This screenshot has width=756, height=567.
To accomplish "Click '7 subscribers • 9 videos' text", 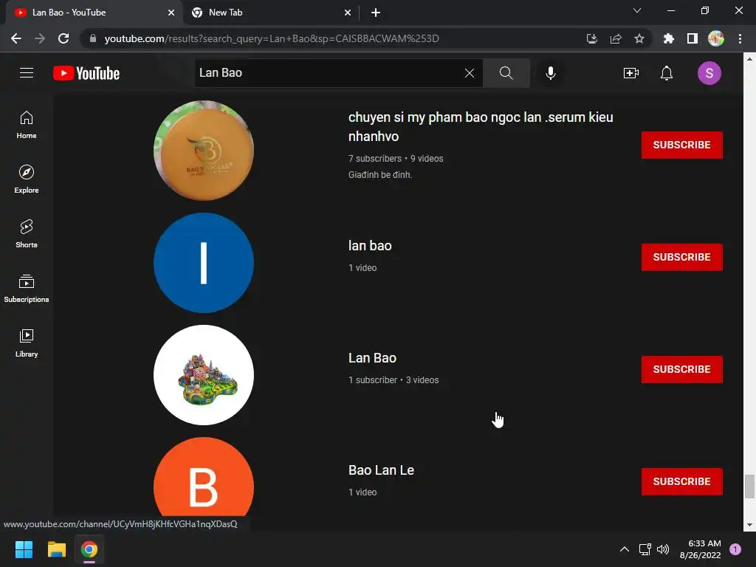I will pyautogui.click(x=396, y=159).
